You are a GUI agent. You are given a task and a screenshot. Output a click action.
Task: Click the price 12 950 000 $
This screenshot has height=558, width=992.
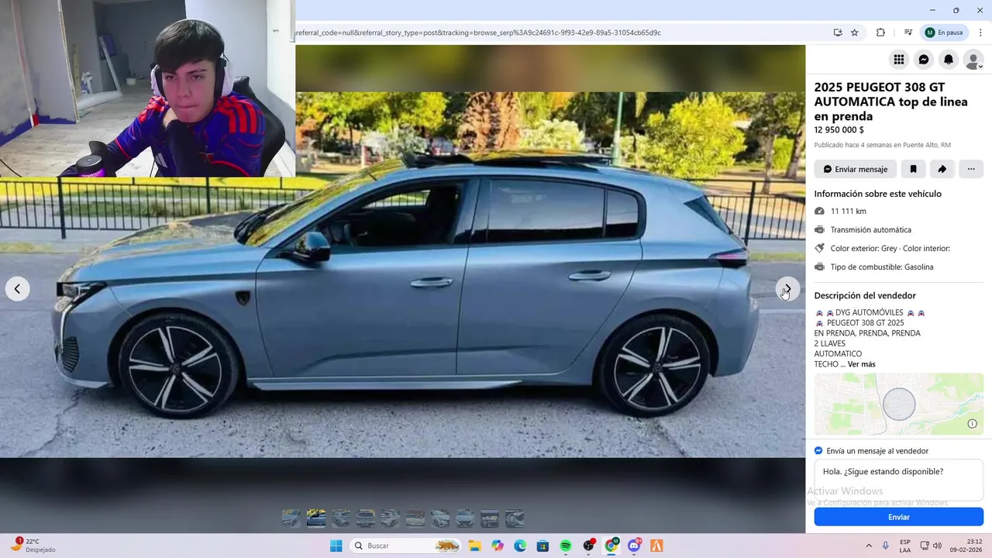point(839,130)
